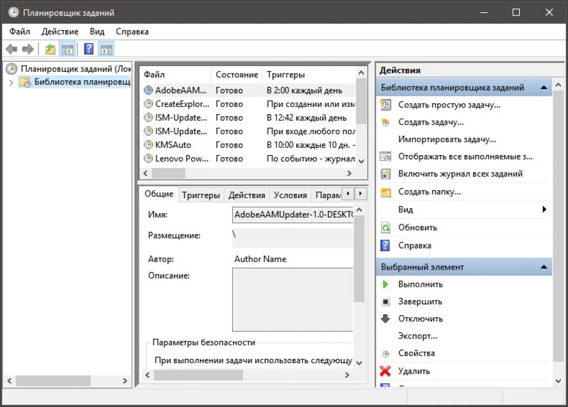Click the Back arrow toolbar icon
568x407 pixels.
click(12, 49)
